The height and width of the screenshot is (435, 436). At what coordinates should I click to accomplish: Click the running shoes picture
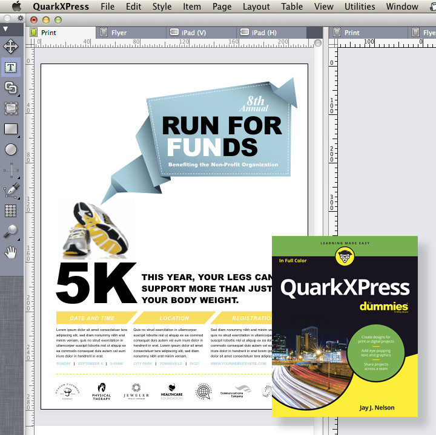pyautogui.click(x=96, y=229)
